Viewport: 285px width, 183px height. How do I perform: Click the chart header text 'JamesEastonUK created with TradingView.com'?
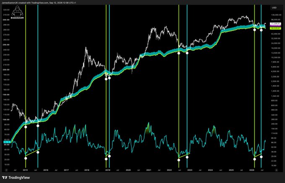tap(25, 3)
